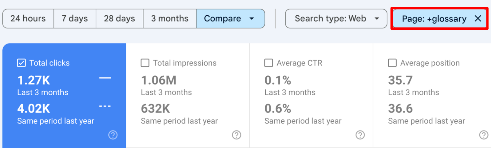
Task: Click the dashed line legend for last year
Action: click(x=105, y=106)
